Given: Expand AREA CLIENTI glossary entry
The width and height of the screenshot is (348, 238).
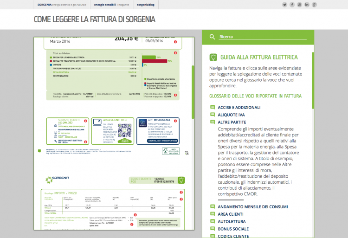Looking at the screenshot, I should point(230,214).
